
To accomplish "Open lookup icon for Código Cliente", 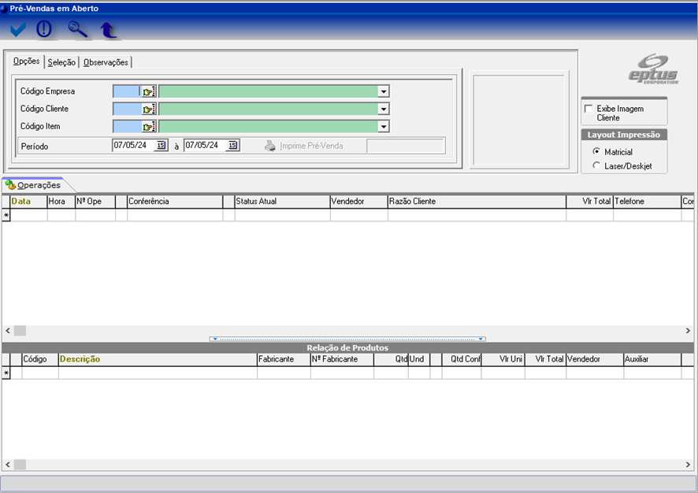I will (148, 109).
